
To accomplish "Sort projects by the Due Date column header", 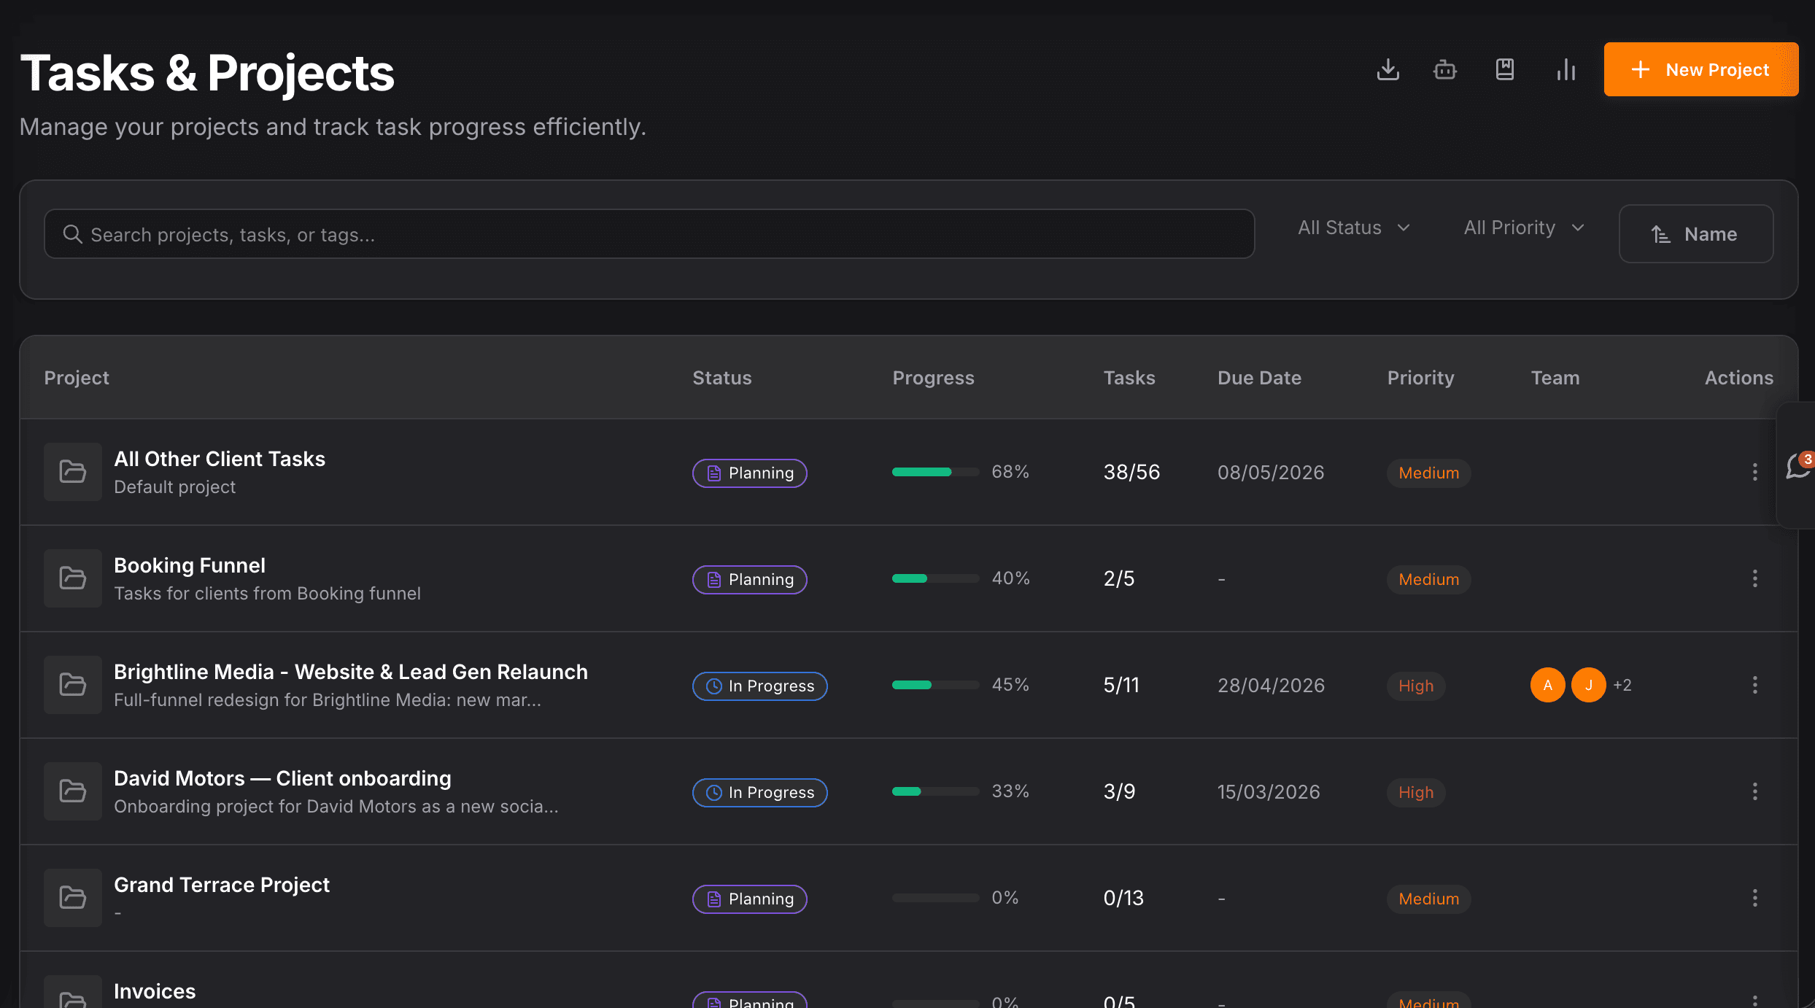I will [x=1259, y=378].
